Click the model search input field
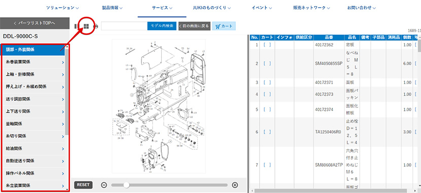Viewport: 421px width, 193px height. tap(124, 26)
